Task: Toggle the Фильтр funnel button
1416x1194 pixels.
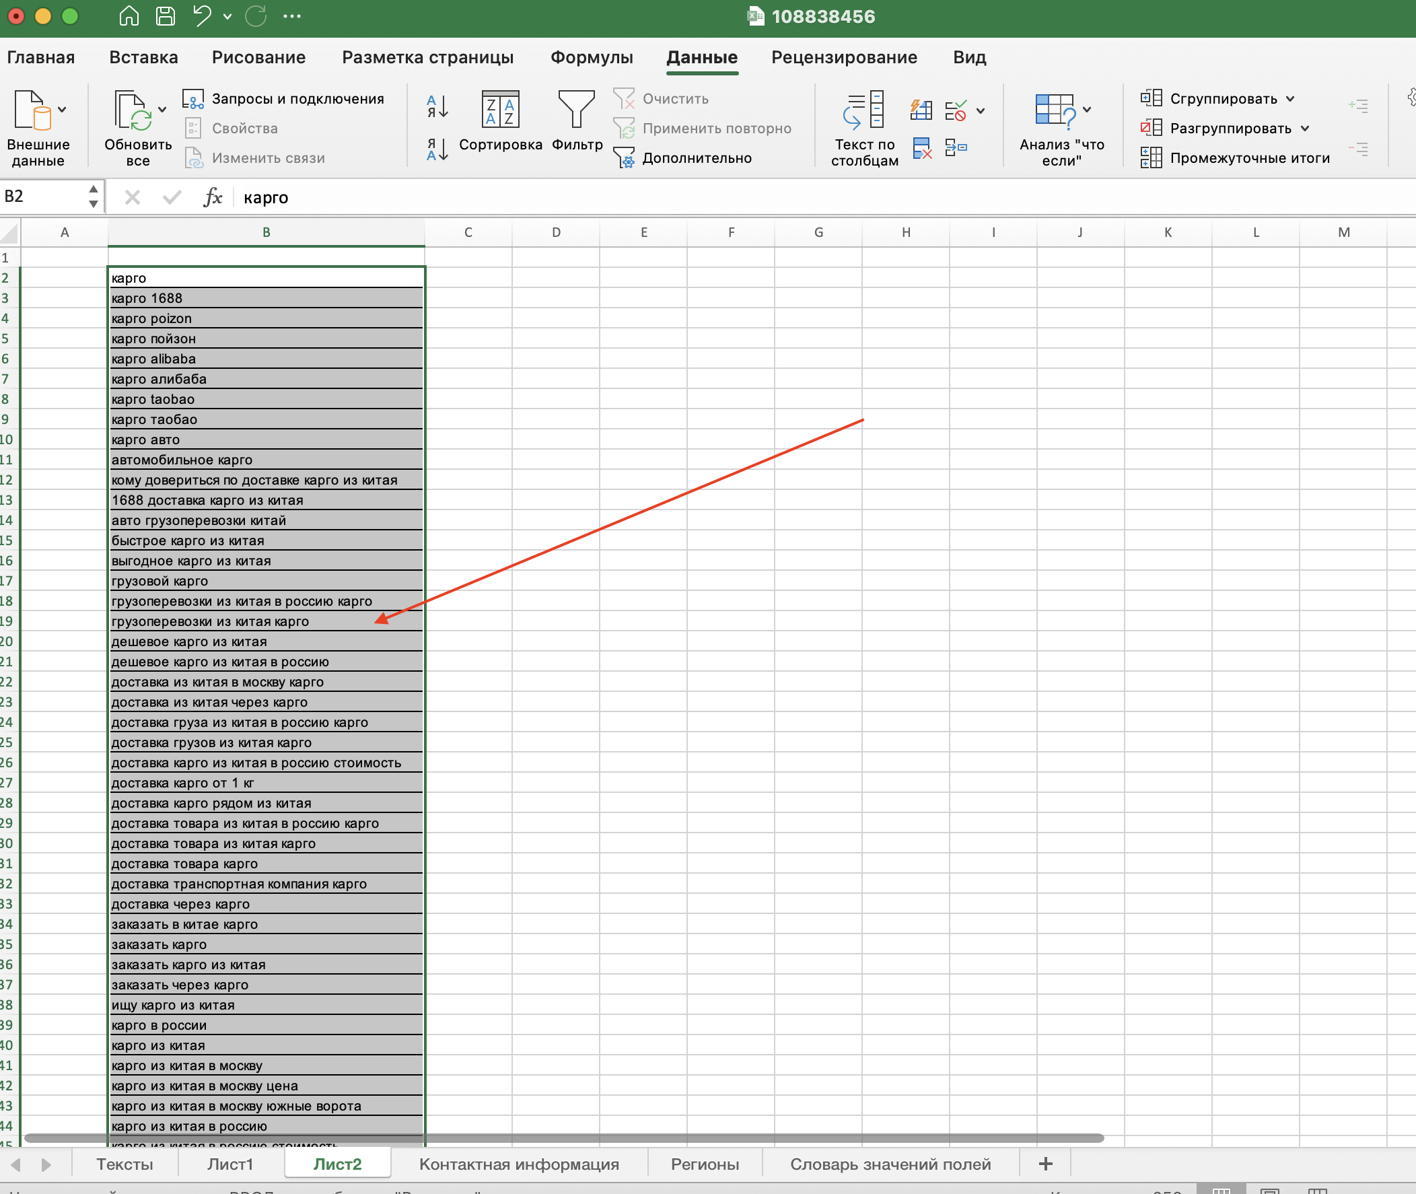Action: [x=577, y=121]
